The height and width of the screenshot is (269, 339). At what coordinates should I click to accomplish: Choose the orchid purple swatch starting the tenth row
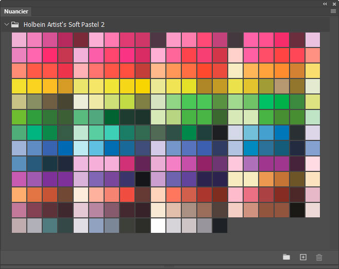[x=19, y=179]
